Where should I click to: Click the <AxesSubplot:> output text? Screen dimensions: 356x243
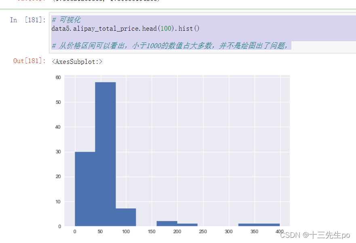coord(77,62)
